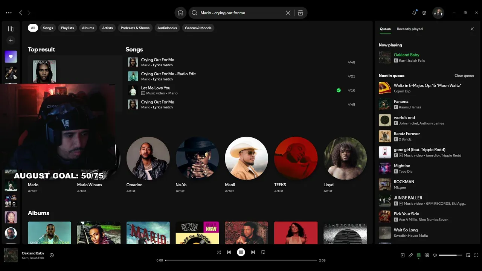Open Mario top result album cover
Image resolution: width=482 pixels, height=271 pixels.
(x=44, y=72)
